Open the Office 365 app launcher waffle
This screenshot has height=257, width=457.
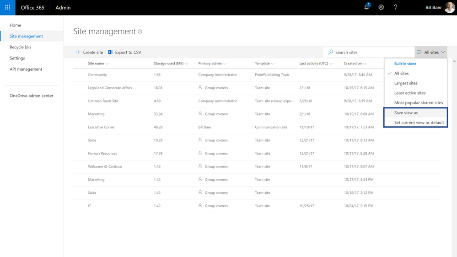coord(8,8)
